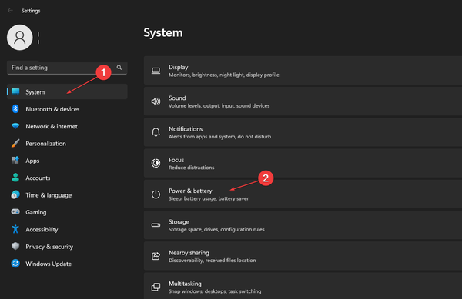Go to Time & language
Screen dimensions: 462x299
tap(67, 195)
